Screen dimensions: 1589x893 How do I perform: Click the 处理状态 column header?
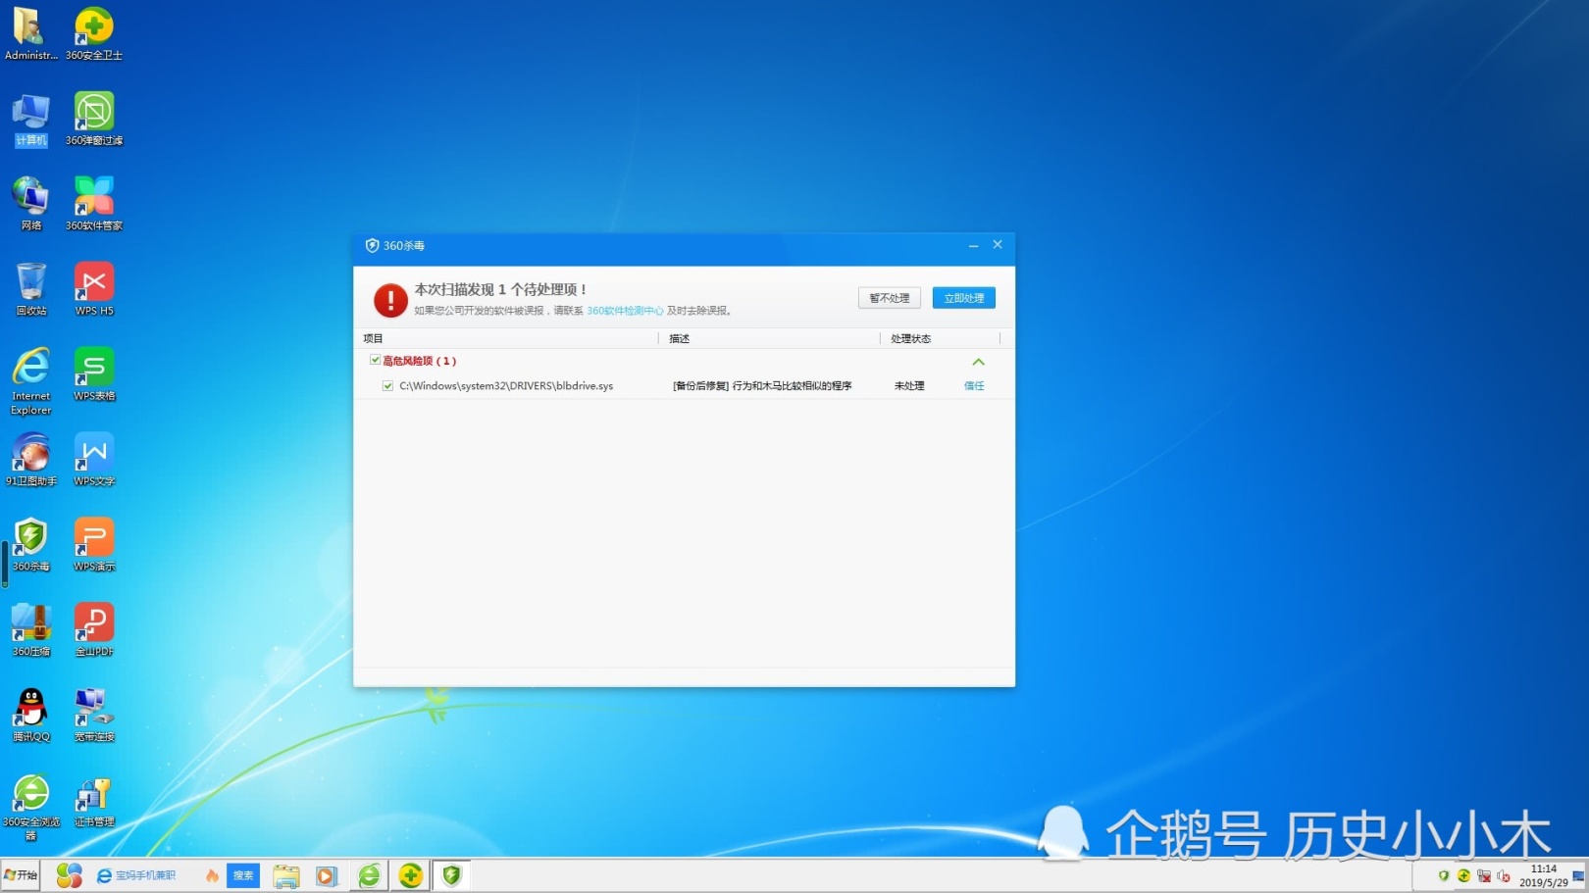click(910, 338)
